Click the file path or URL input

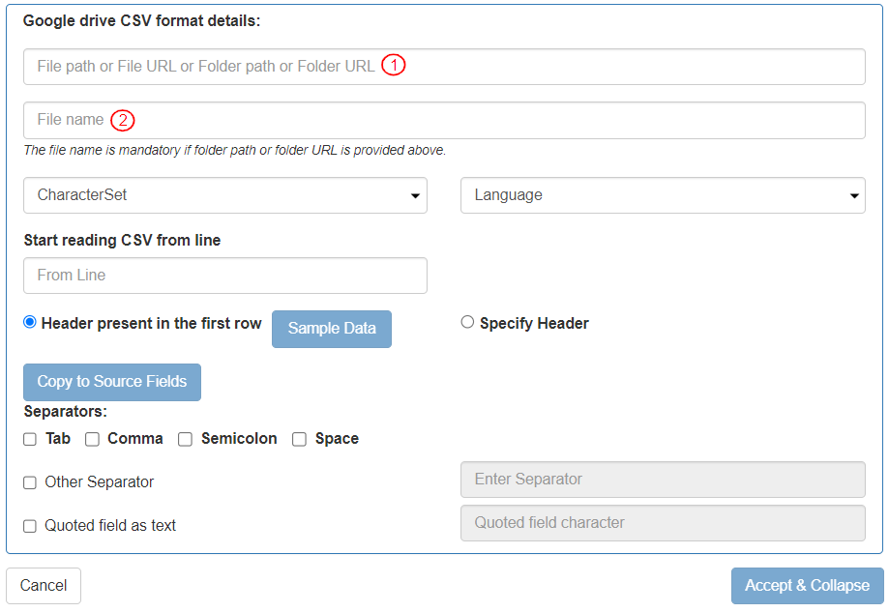(444, 66)
